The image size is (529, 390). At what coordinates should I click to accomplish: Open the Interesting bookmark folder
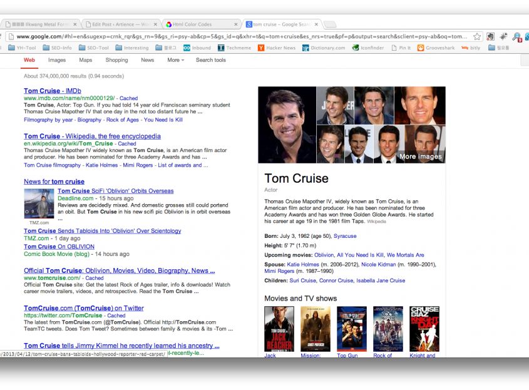[132, 48]
